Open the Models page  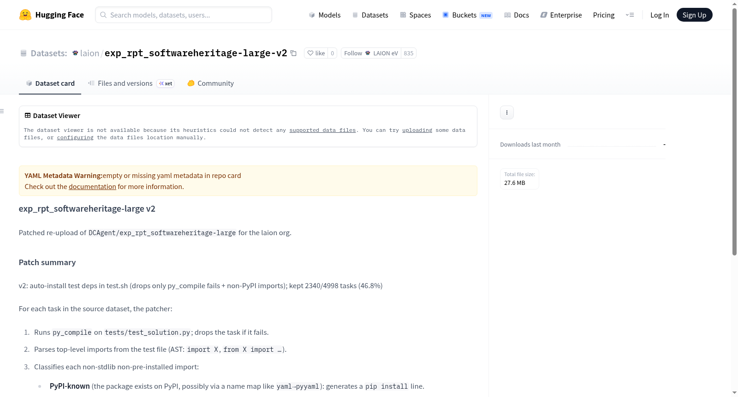(325, 15)
